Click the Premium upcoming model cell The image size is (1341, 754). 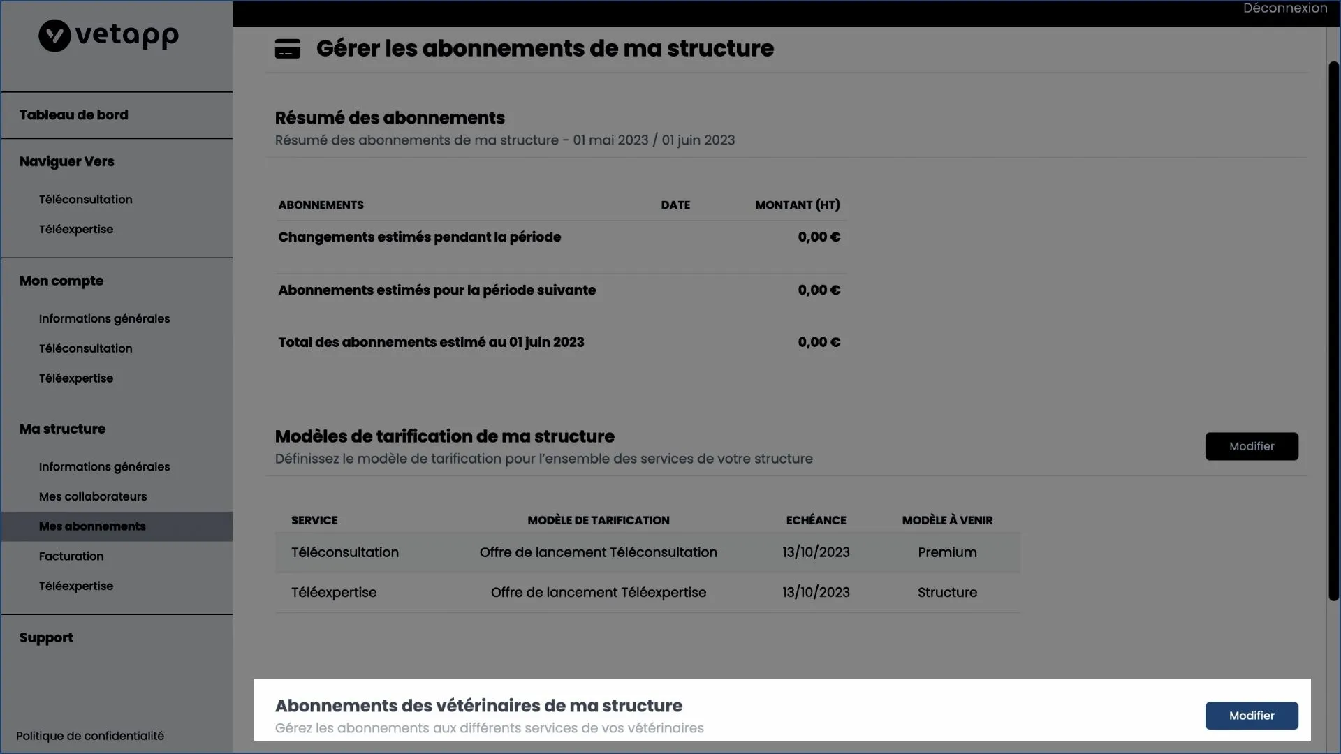[x=947, y=552]
